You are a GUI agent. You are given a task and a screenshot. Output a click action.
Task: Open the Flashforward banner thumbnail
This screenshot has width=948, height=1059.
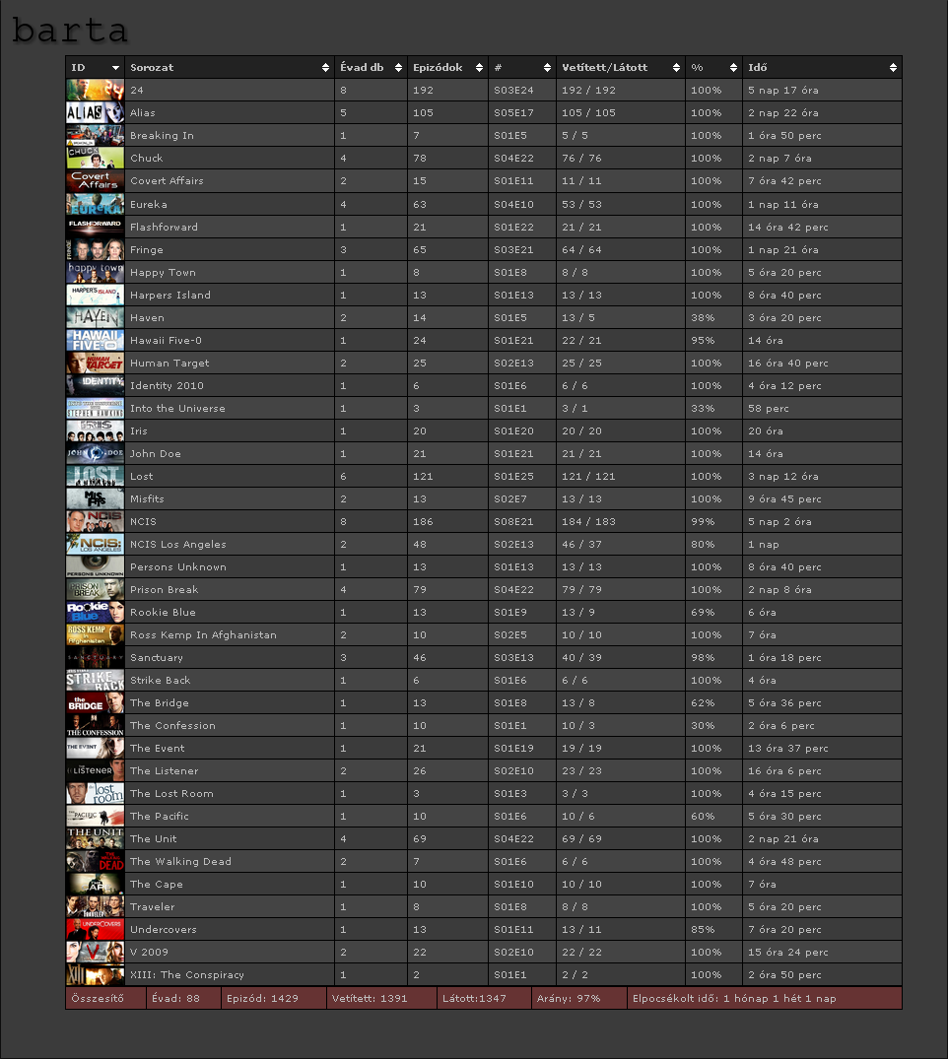click(96, 227)
